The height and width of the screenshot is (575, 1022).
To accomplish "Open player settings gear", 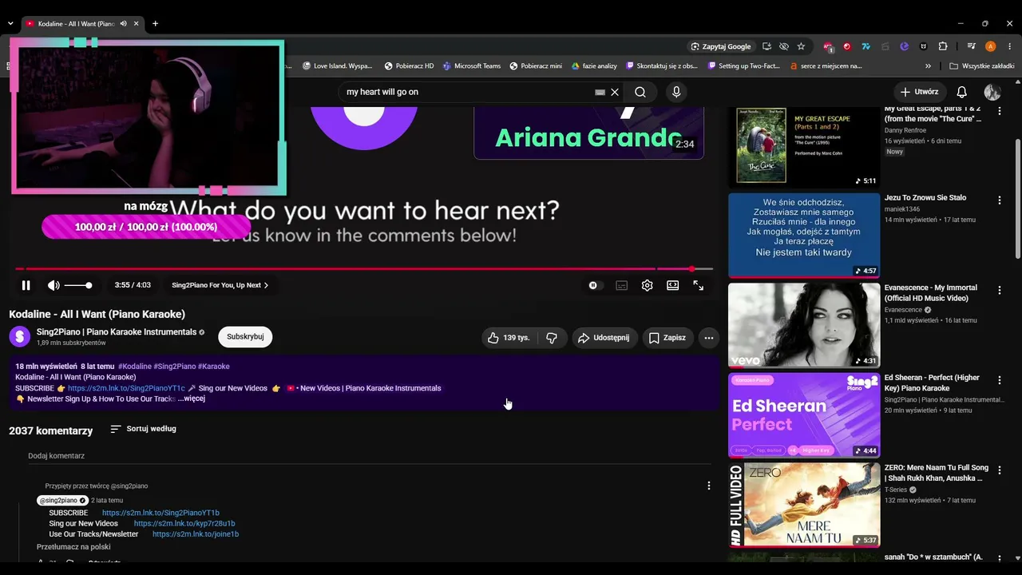I will (648, 285).
